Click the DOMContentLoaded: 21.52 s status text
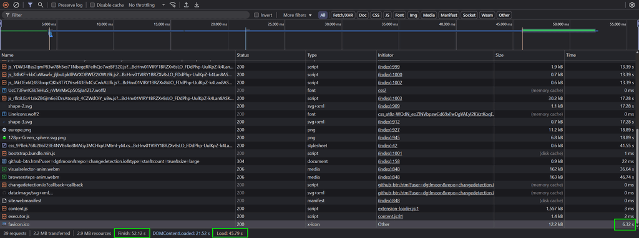The width and height of the screenshot is (639, 238). click(182, 233)
